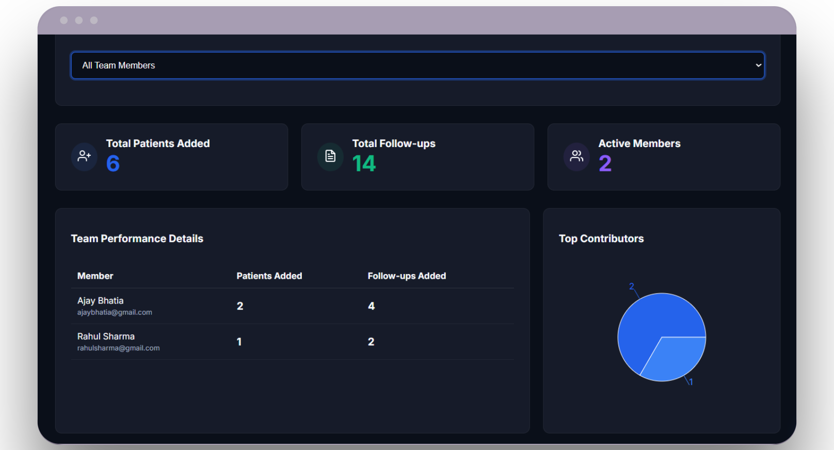Click Rahul Sharma's follow-ups added value

(x=371, y=342)
